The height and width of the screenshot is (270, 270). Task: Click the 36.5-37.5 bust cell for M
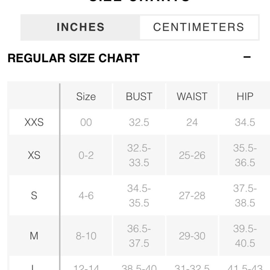[x=139, y=236]
